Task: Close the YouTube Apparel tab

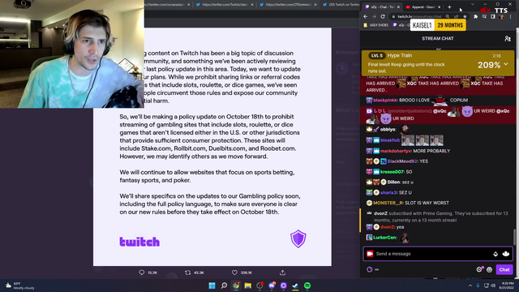Action: (x=440, y=6)
